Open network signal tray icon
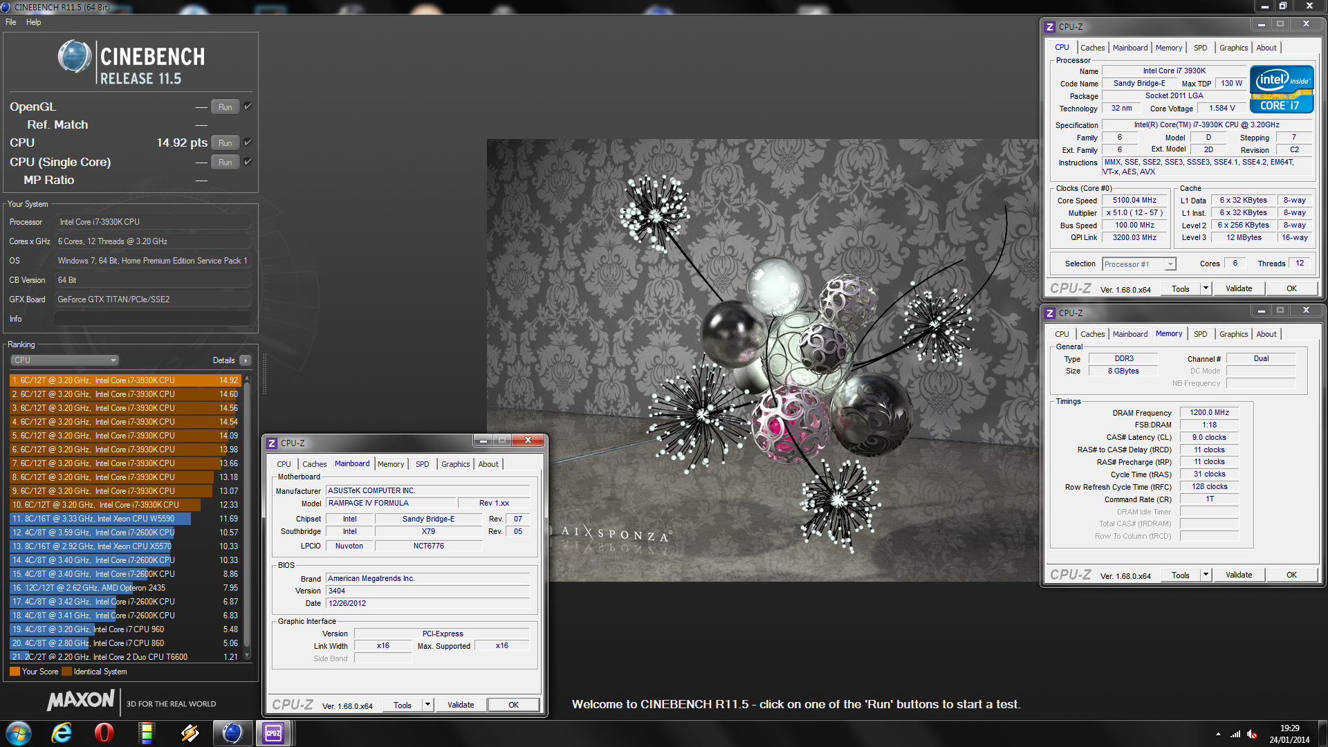Viewport: 1328px width, 747px height. click(1235, 734)
